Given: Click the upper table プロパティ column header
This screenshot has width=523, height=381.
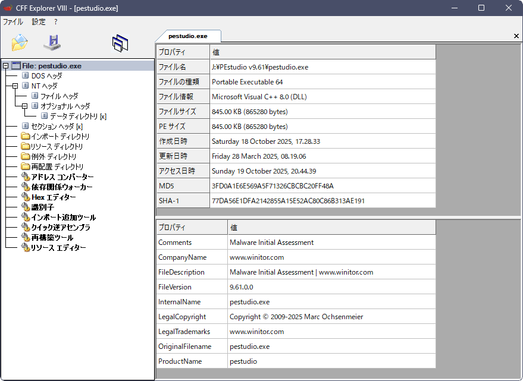Looking at the screenshot, I should (x=183, y=52).
